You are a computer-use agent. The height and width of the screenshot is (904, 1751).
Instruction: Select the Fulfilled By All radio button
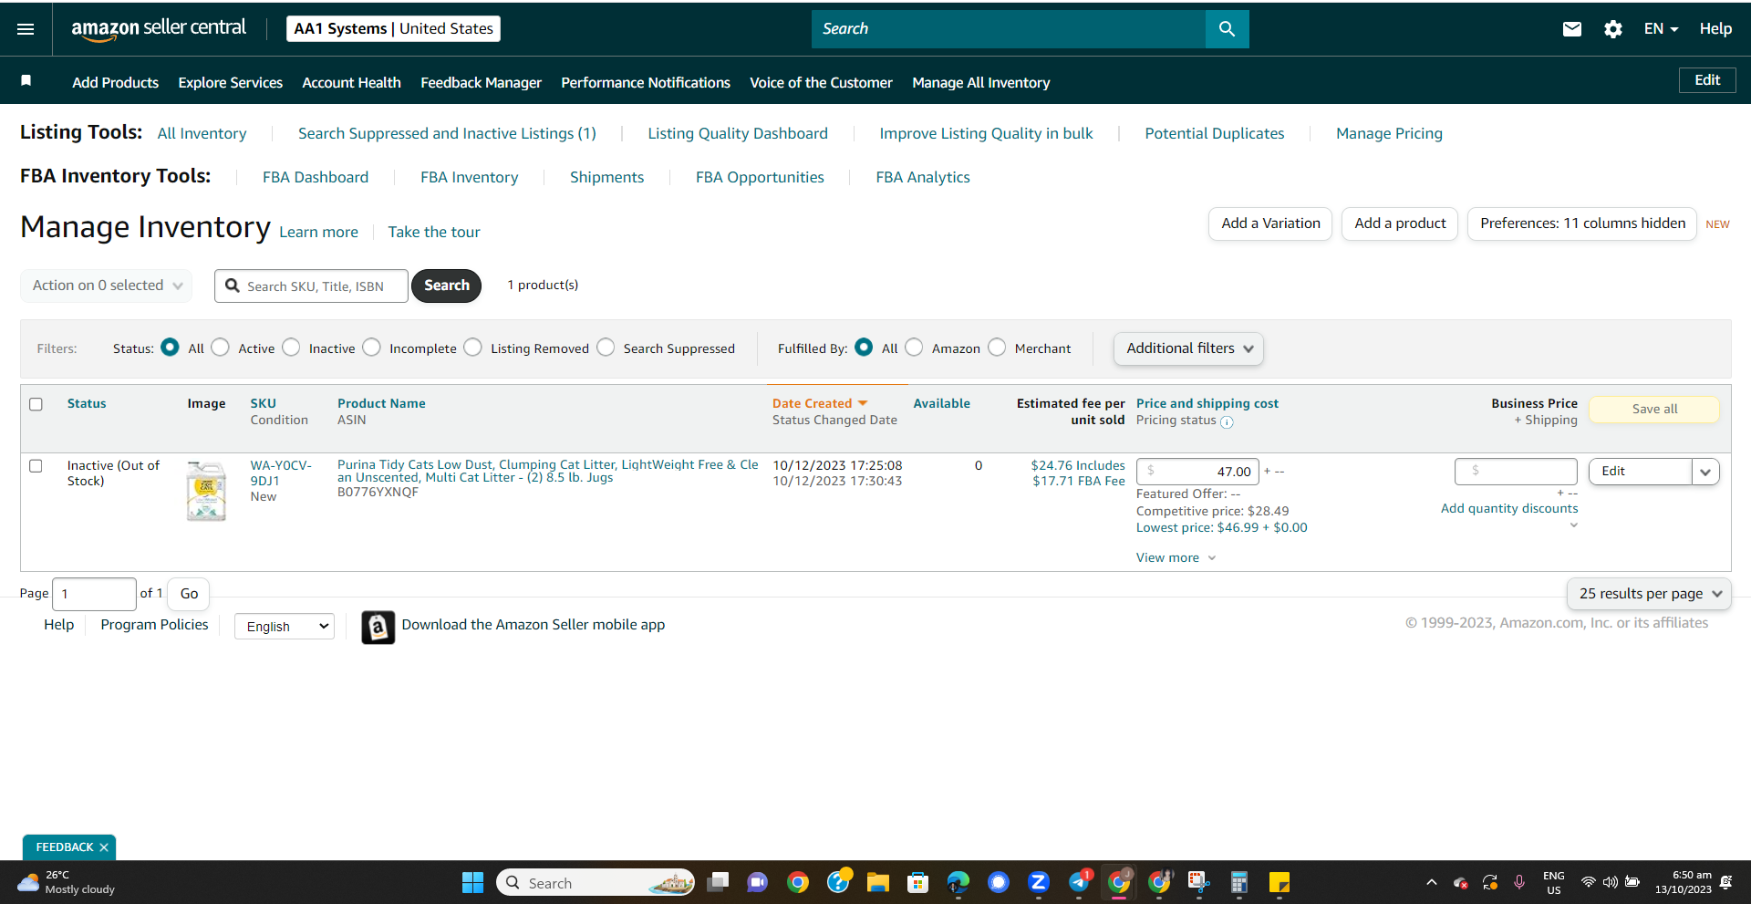coord(864,348)
